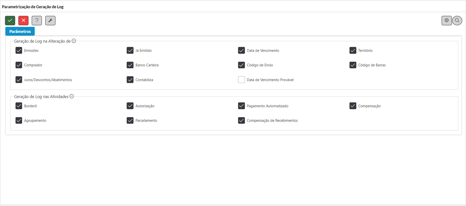This screenshot has height=206, width=466.
Task: Cancel using the red X button
Action: (23, 21)
